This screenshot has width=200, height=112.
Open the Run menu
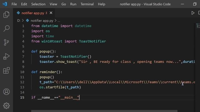(73, 4)
